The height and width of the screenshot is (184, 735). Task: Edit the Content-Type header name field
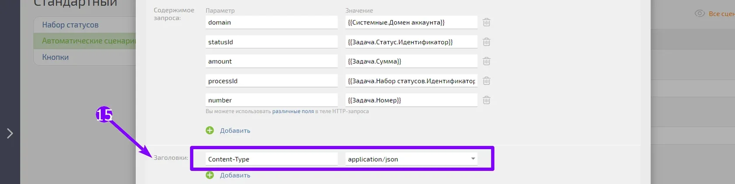click(x=272, y=159)
